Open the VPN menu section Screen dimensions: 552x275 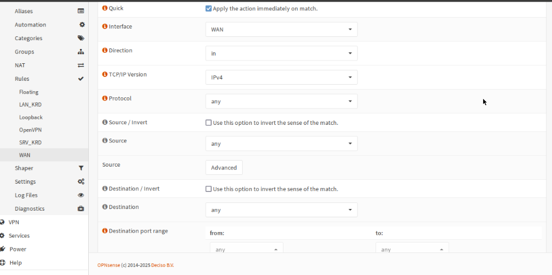[x=14, y=222]
